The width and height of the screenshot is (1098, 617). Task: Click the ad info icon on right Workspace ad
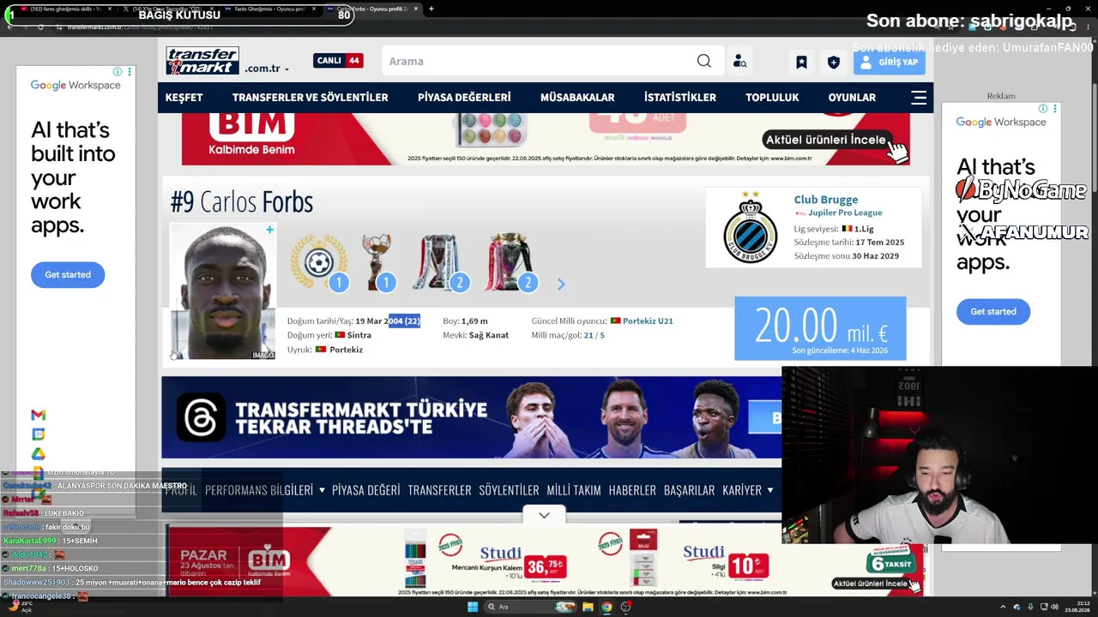pos(1043,109)
